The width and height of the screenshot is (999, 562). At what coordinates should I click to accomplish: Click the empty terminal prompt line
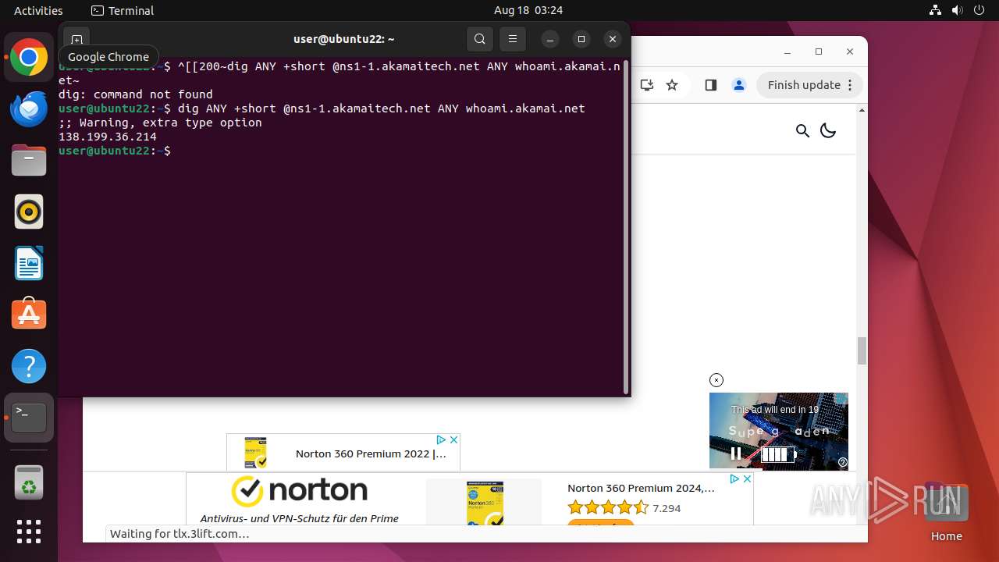341,151
